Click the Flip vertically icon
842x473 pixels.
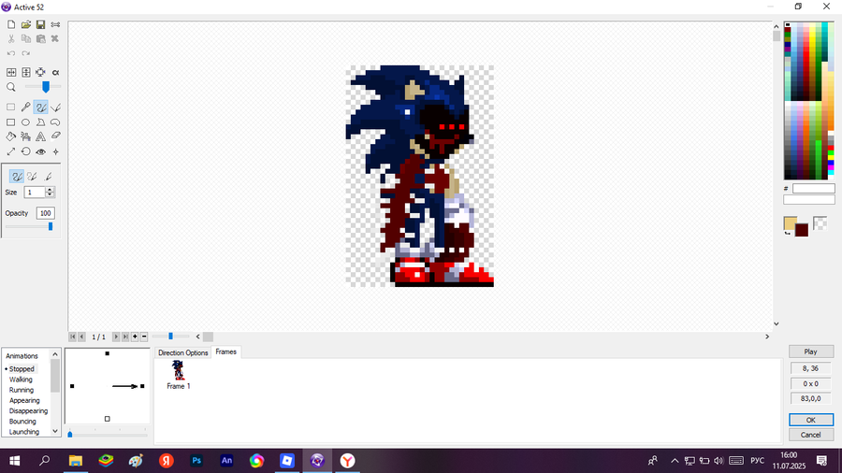pos(26,72)
